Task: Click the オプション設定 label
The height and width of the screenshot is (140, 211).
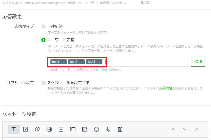Action: 20,83
